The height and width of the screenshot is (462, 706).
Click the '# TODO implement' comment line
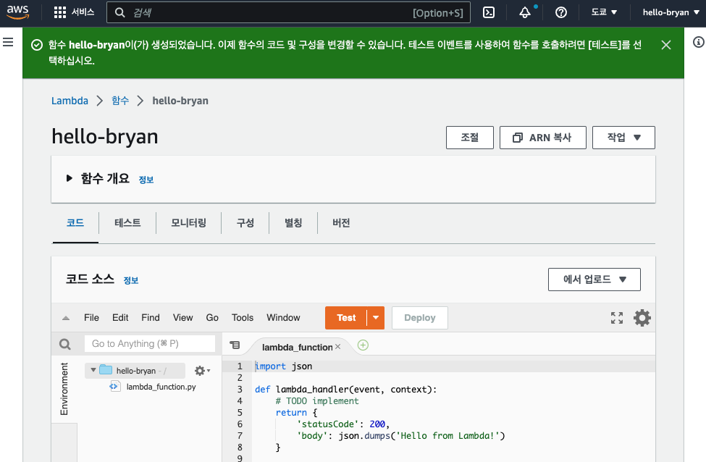[x=317, y=401]
